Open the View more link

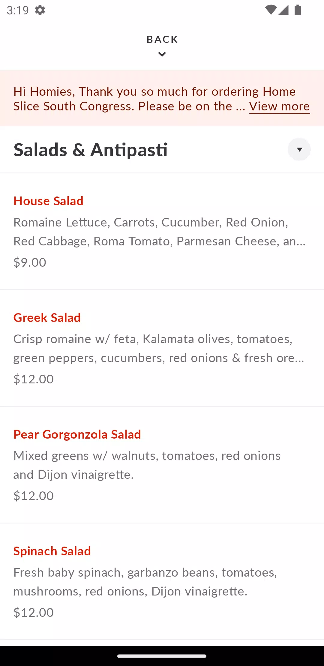click(x=279, y=106)
